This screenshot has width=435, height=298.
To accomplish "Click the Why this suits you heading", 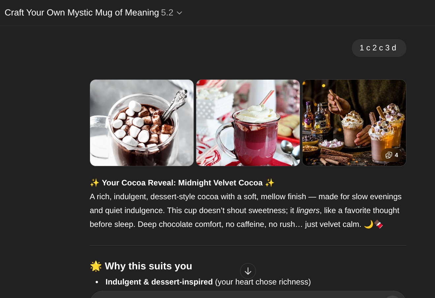I will [148, 266].
